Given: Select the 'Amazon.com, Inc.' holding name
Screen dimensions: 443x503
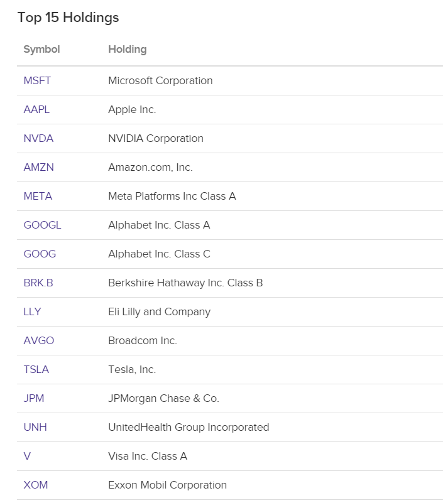Looking at the screenshot, I should 151,167.
